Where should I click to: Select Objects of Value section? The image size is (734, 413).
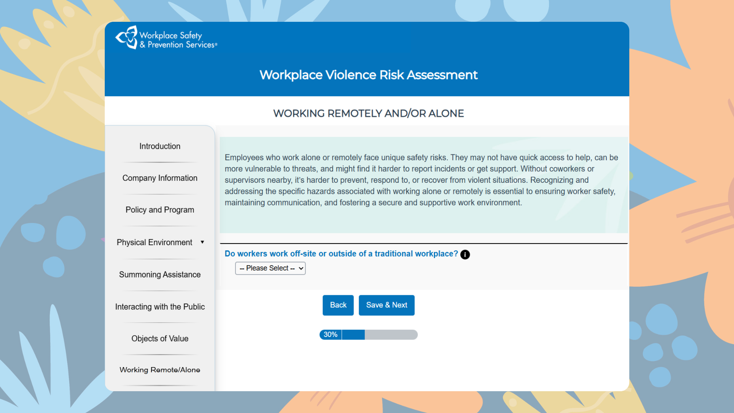click(160, 338)
